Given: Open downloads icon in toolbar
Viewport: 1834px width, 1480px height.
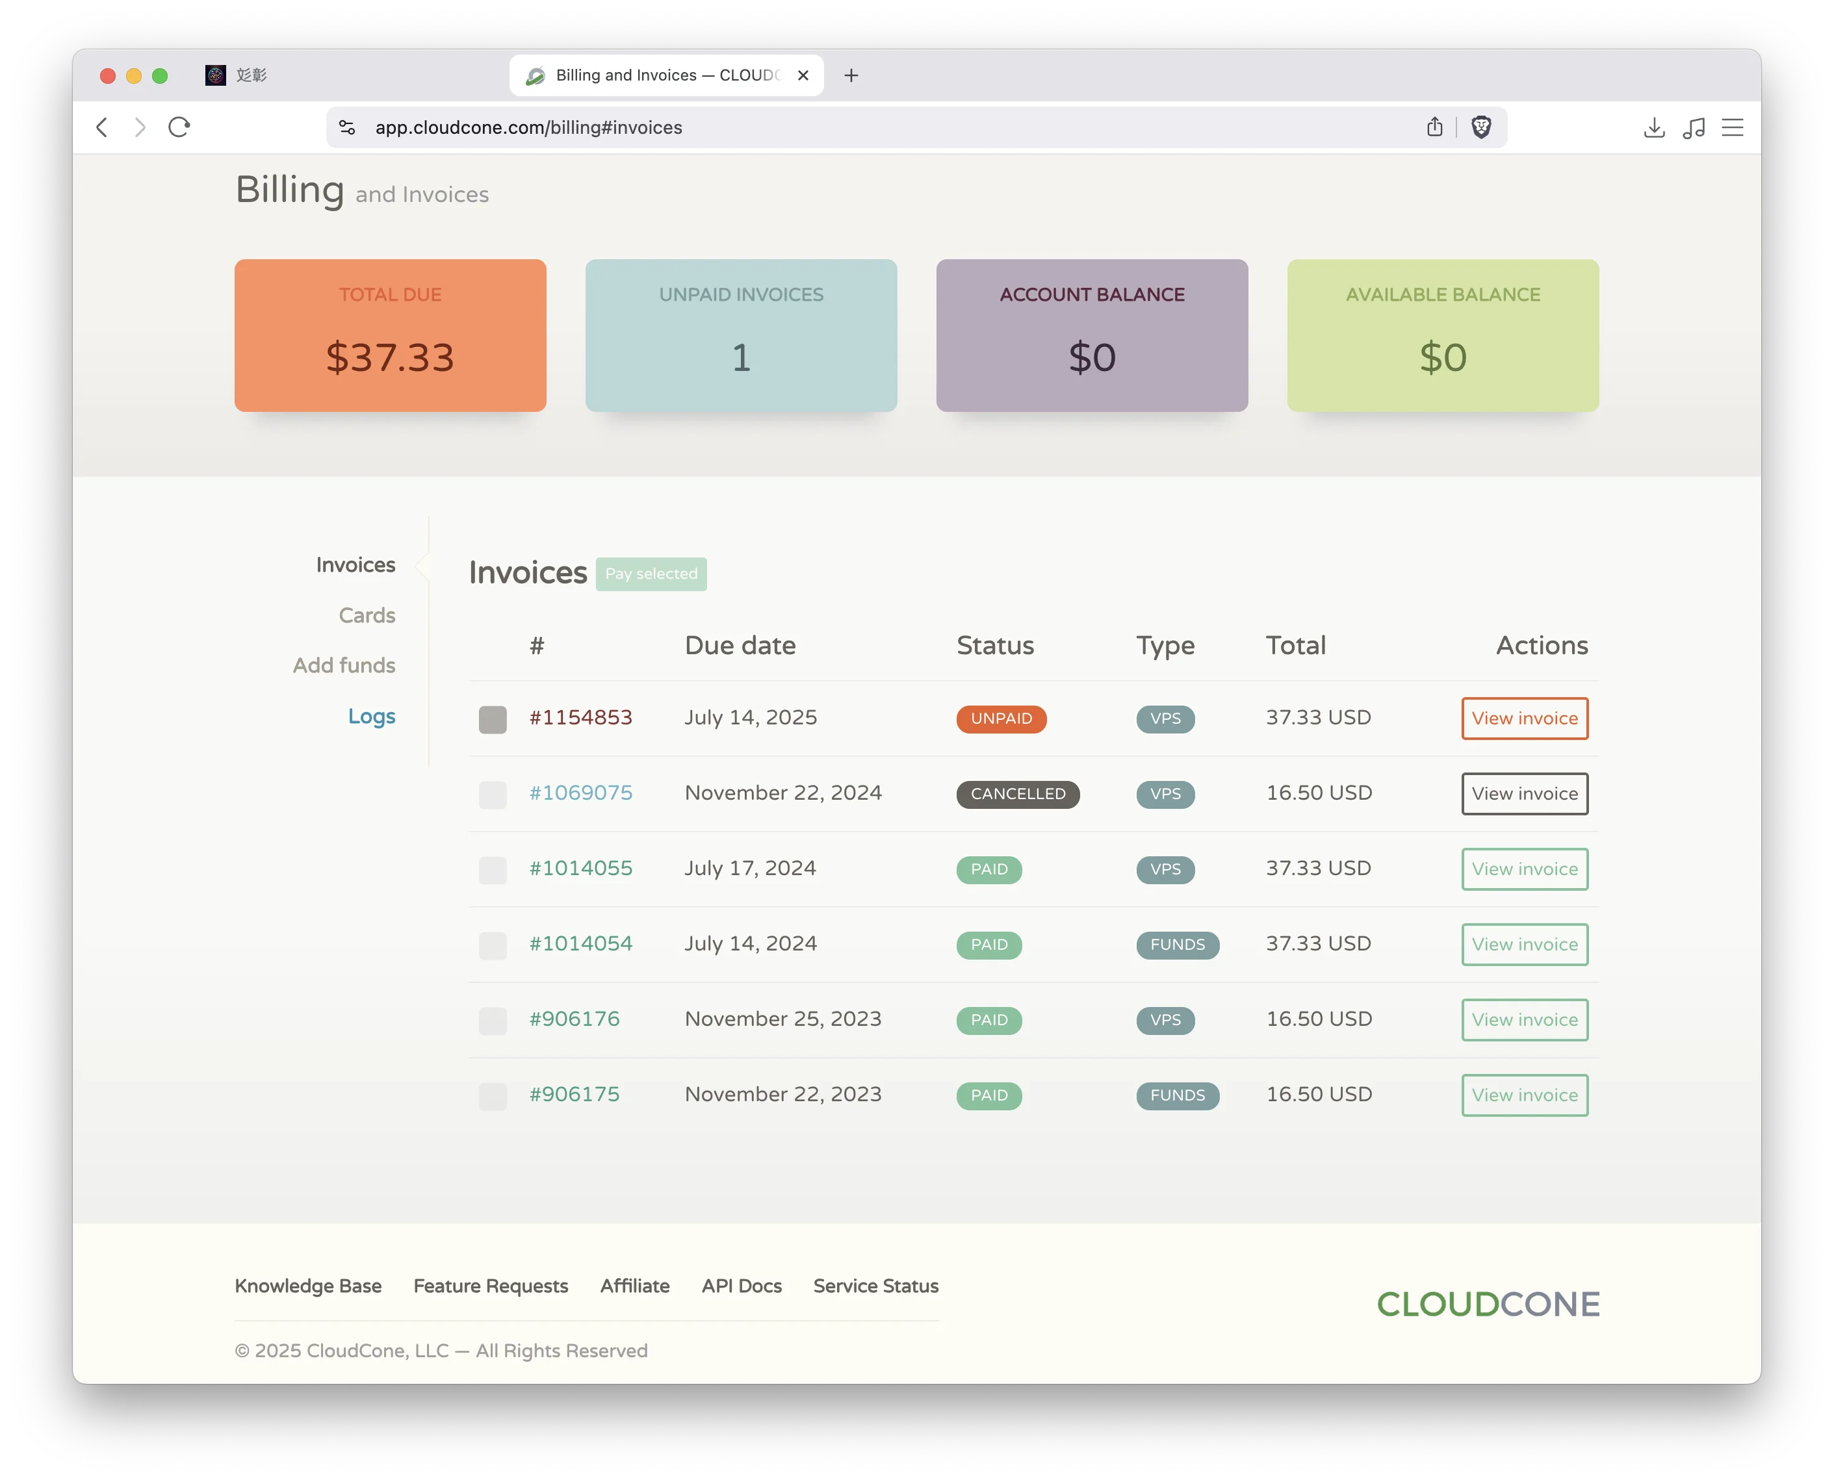Looking at the screenshot, I should coord(1654,128).
